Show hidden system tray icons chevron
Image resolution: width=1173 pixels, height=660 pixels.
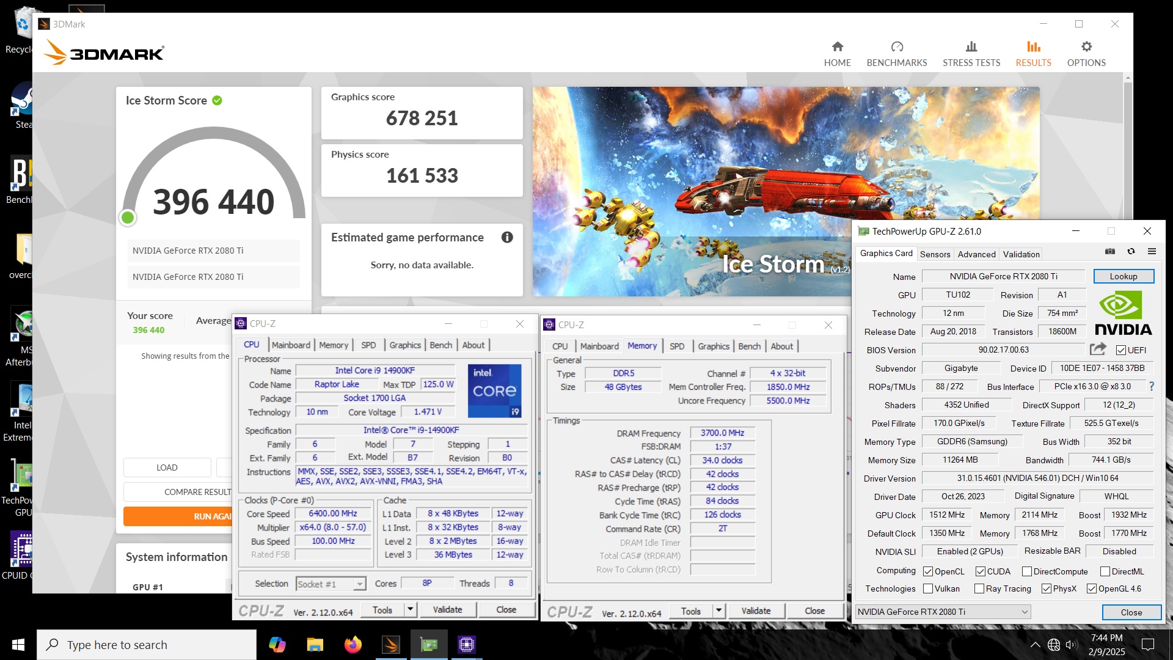click(x=1035, y=645)
